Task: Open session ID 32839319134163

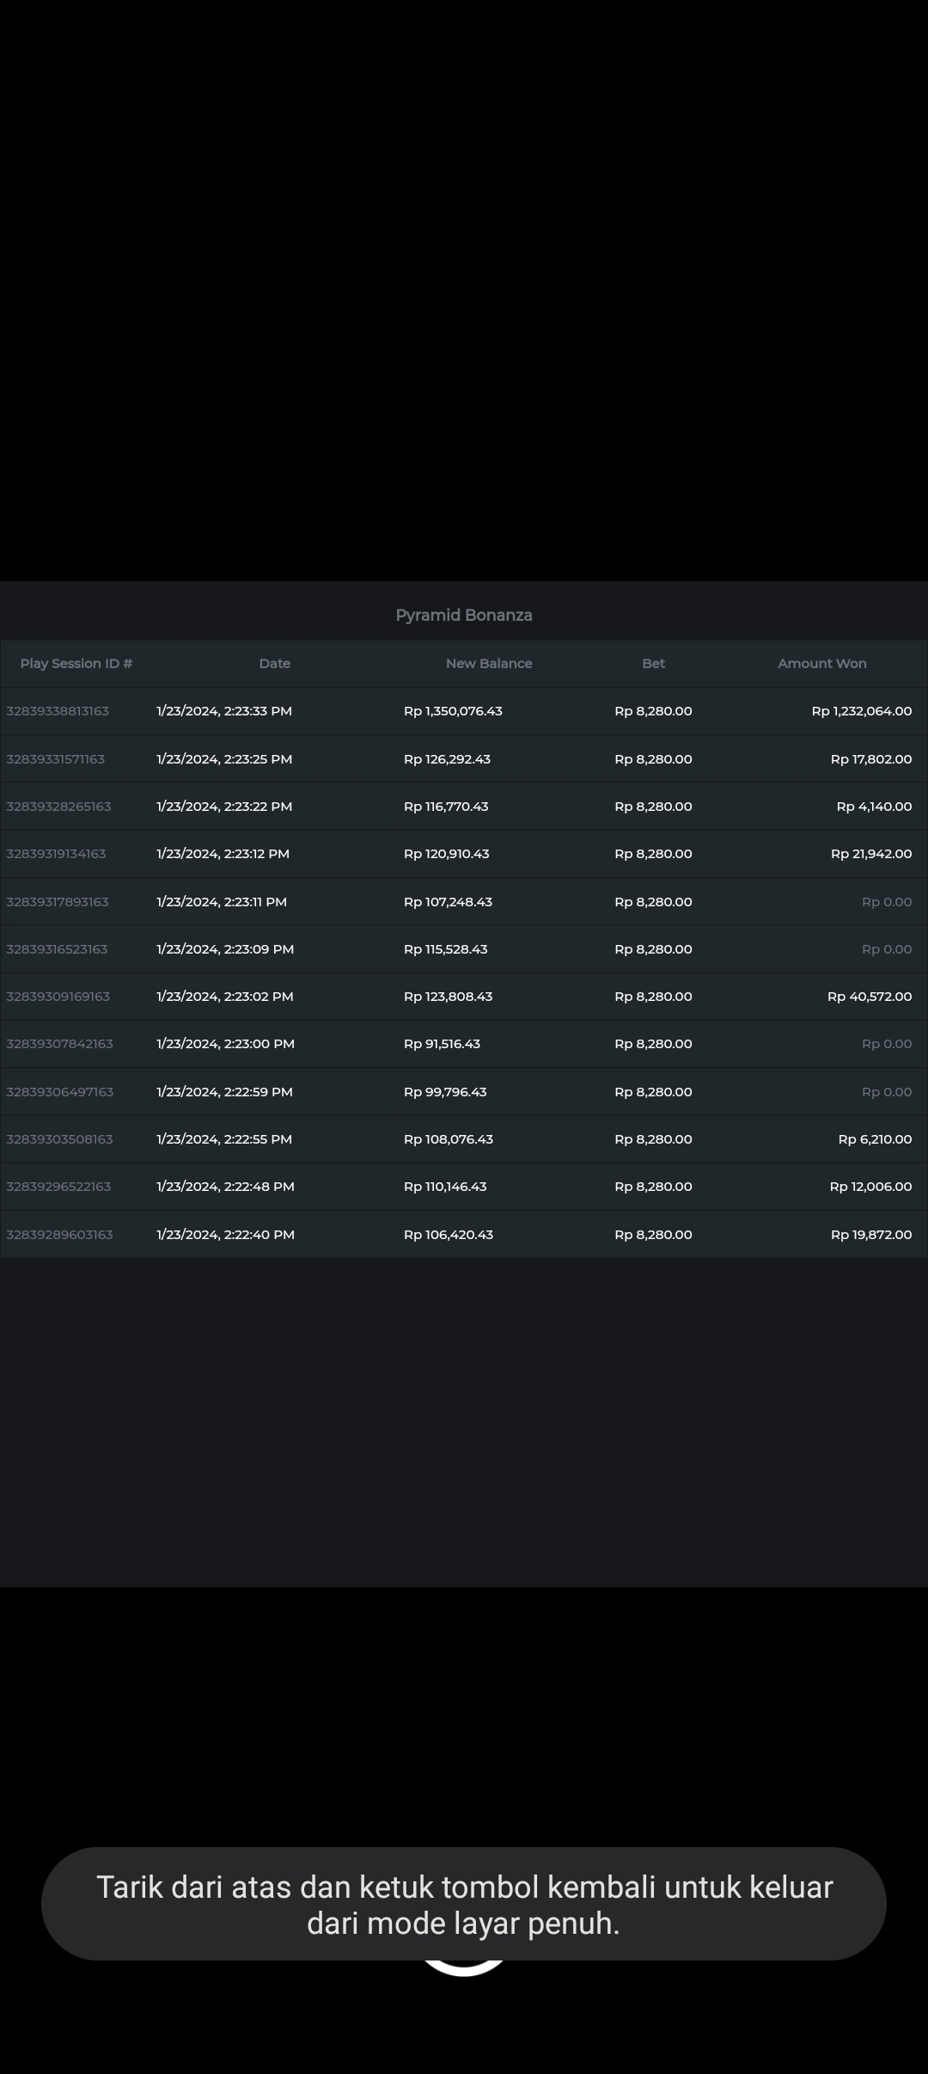Action: click(x=56, y=854)
